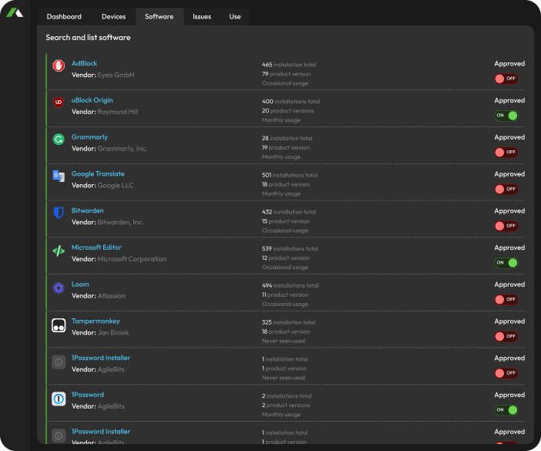This screenshot has height=451, width=541.
Task: Select the Software tab
Action: (160, 16)
